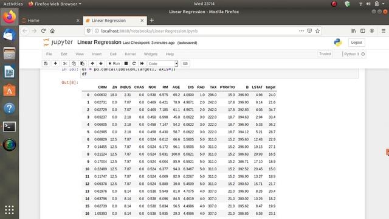Go forward with browser forward arrow

point(34,31)
